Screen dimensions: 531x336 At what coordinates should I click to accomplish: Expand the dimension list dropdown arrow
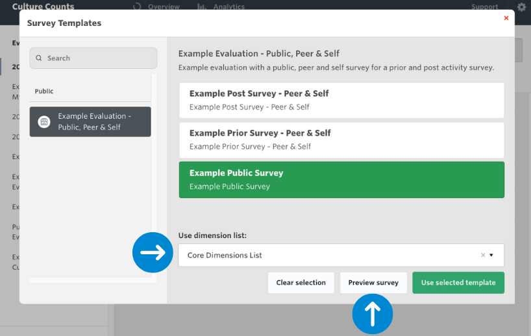click(491, 256)
